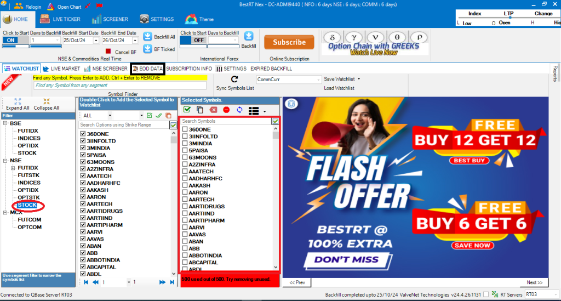Go to last page of symbol list
561x301 pixels.
(172, 282)
